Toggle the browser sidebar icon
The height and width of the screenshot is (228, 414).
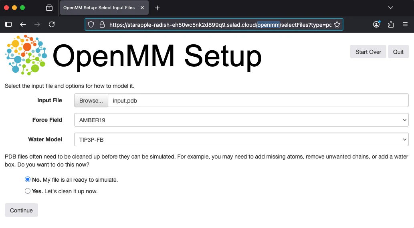tap(8, 24)
